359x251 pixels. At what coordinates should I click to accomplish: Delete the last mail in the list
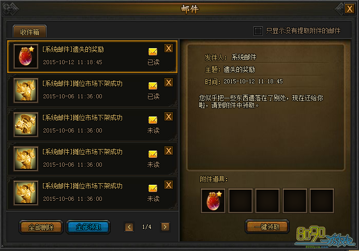coord(169,185)
